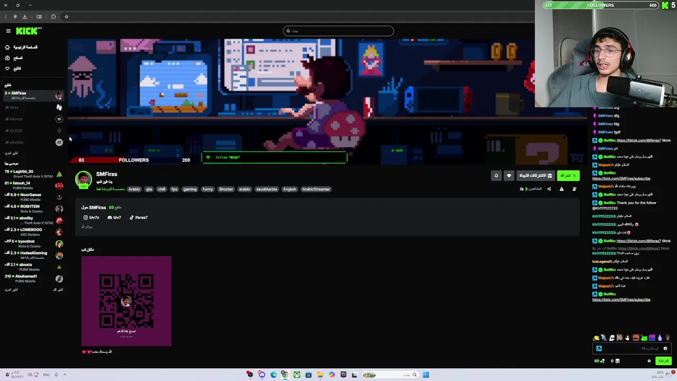
Task: Select SMFiras in the followed channels sidebar
Action: [33, 95]
